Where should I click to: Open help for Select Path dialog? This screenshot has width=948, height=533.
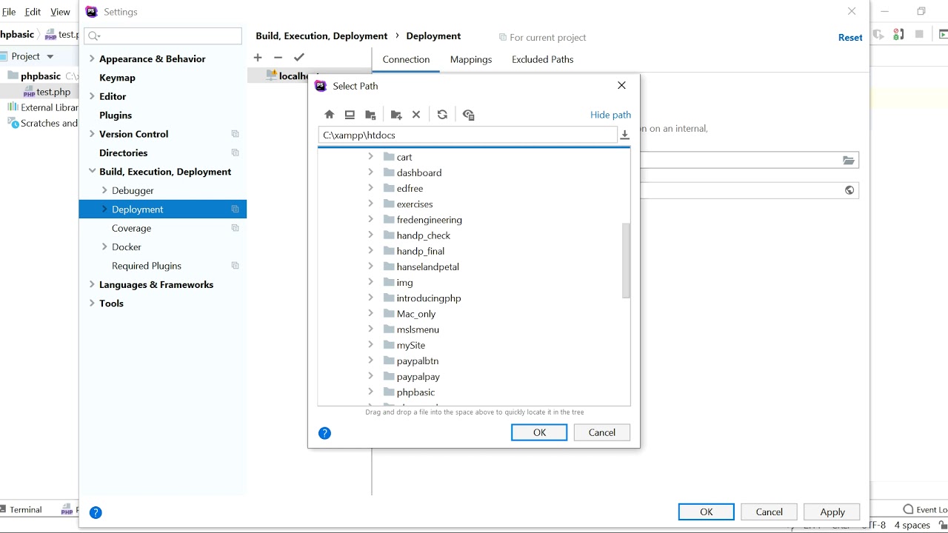pos(324,433)
